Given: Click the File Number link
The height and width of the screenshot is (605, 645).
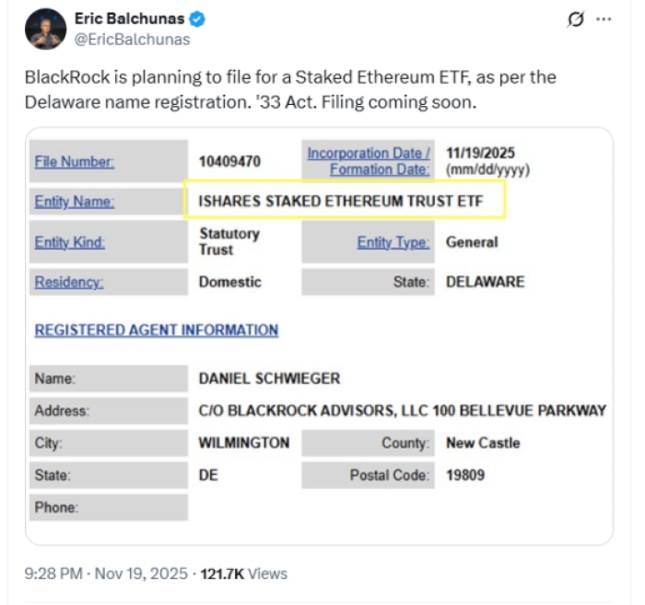Looking at the screenshot, I should click(x=75, y=162).
